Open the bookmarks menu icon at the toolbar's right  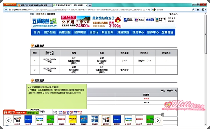203,10
